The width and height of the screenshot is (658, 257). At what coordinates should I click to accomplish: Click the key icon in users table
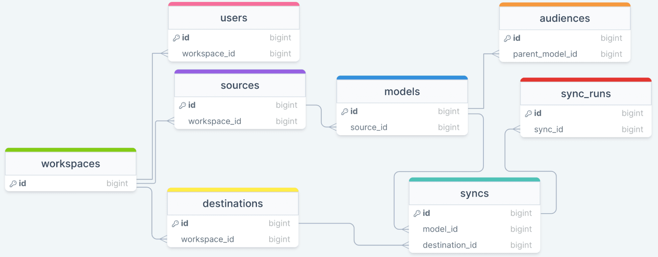tap(176, 38)
